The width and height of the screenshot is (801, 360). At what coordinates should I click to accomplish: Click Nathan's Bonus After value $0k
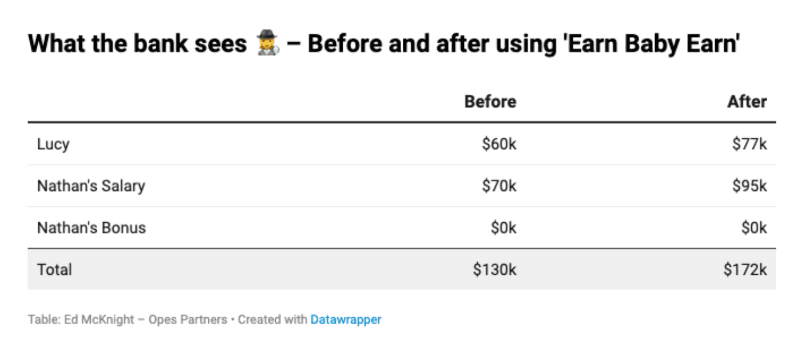click(754, 227)
